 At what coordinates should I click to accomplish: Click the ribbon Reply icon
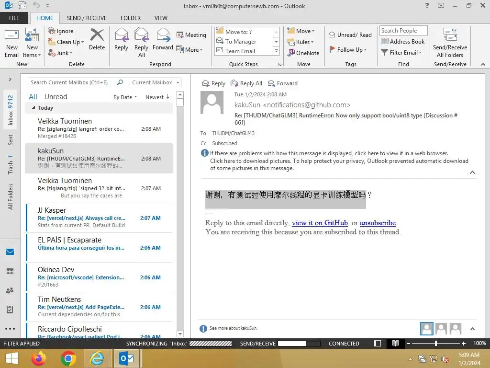tap(121, 39)
